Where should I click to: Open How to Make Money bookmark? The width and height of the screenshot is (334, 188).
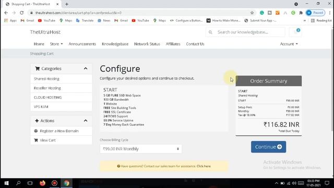tap(223, 20)
